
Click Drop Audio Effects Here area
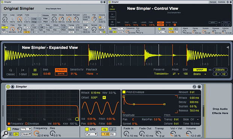pos(220,111)
